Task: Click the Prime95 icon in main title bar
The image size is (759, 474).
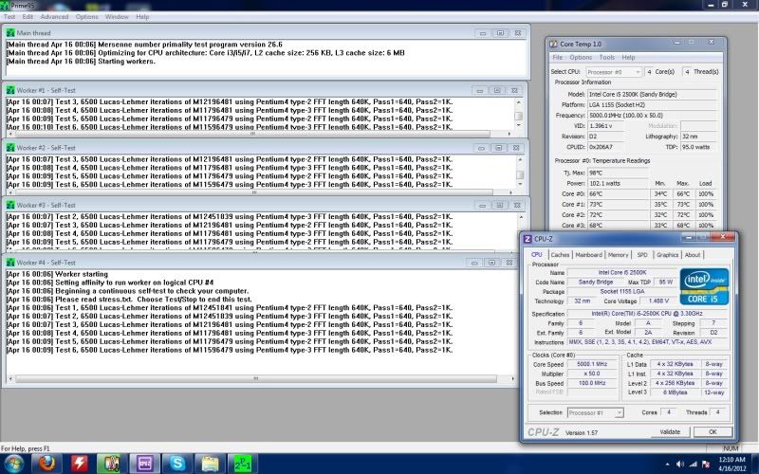Action: [x=4, y=6]
